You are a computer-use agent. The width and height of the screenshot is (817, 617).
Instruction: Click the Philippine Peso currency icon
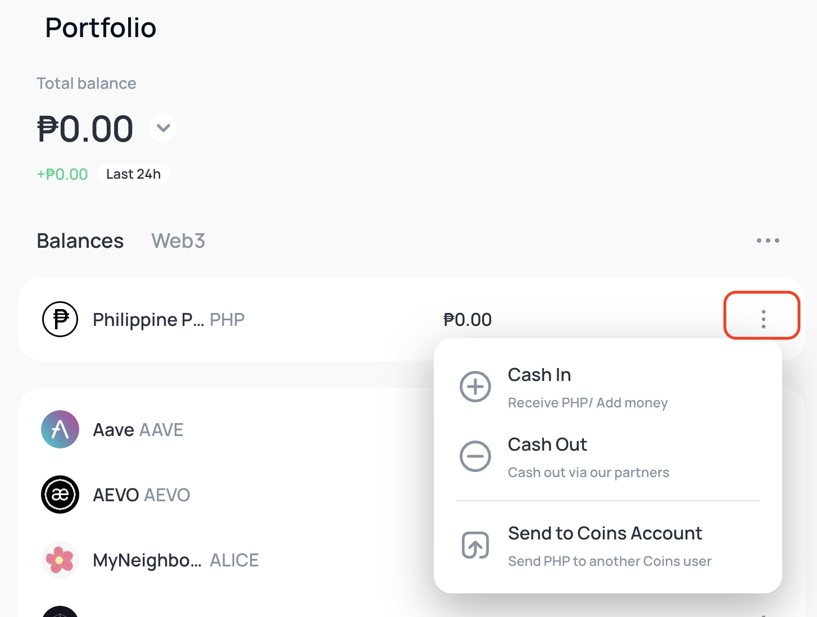pyautogui.click(x=60, y=319)
